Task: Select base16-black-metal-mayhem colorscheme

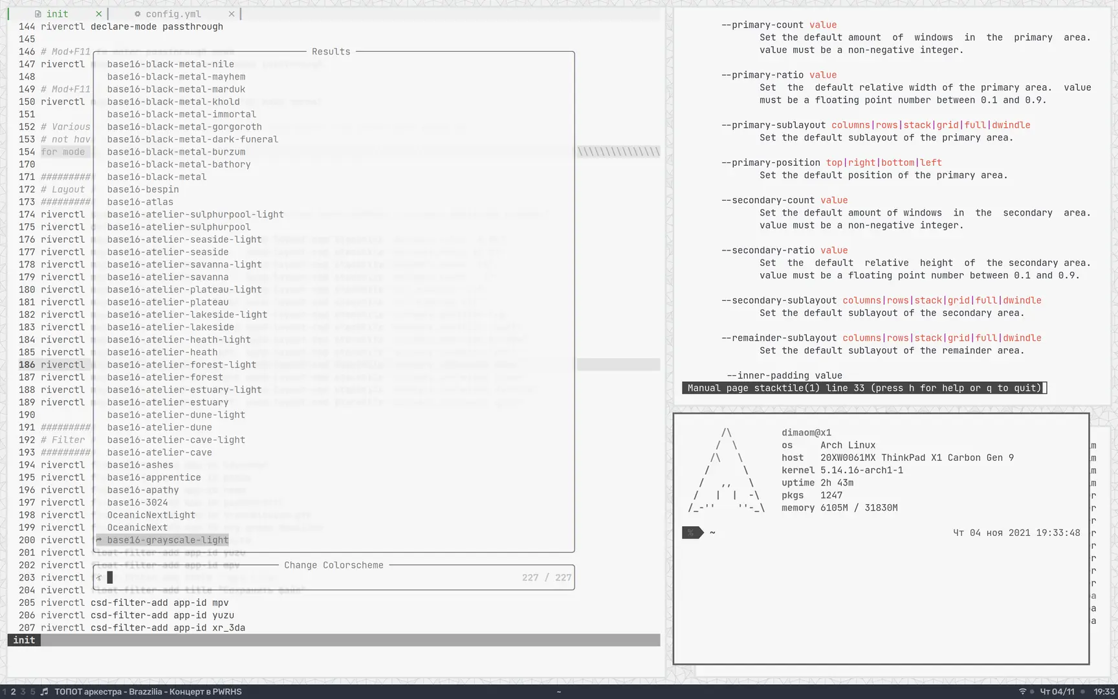Action: click(176, 76)
